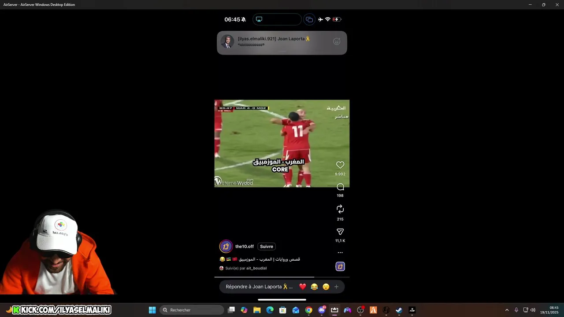Open Microsoft Edge from taskbar
Image resolution: width=564 pixels, height=317 pixels.
click(x=270, y=310)
